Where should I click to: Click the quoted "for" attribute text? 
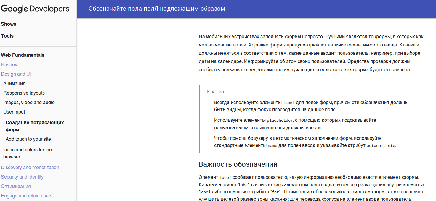[275, 192]
